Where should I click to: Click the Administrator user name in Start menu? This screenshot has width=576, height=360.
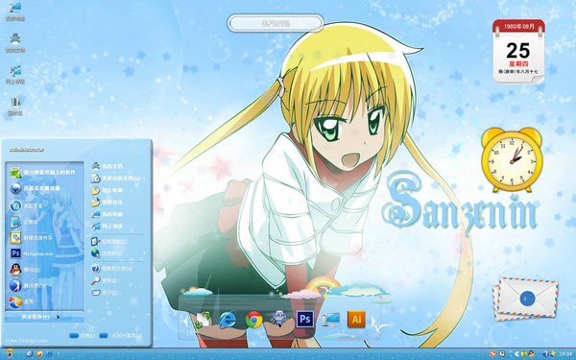tap(27, 150)
